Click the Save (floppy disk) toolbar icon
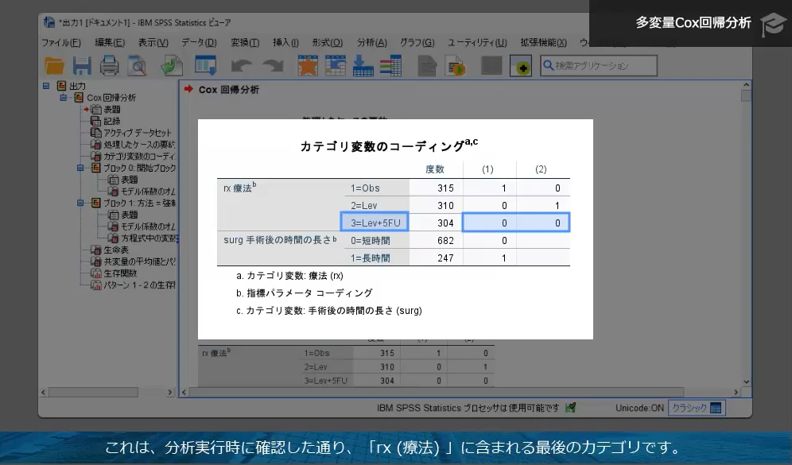 81,66
